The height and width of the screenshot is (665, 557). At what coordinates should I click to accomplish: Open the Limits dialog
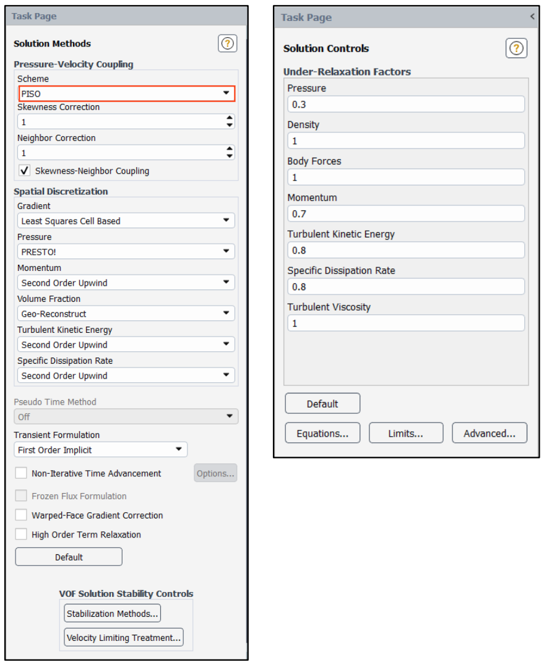pyautogui.click(x=406, y=434)
